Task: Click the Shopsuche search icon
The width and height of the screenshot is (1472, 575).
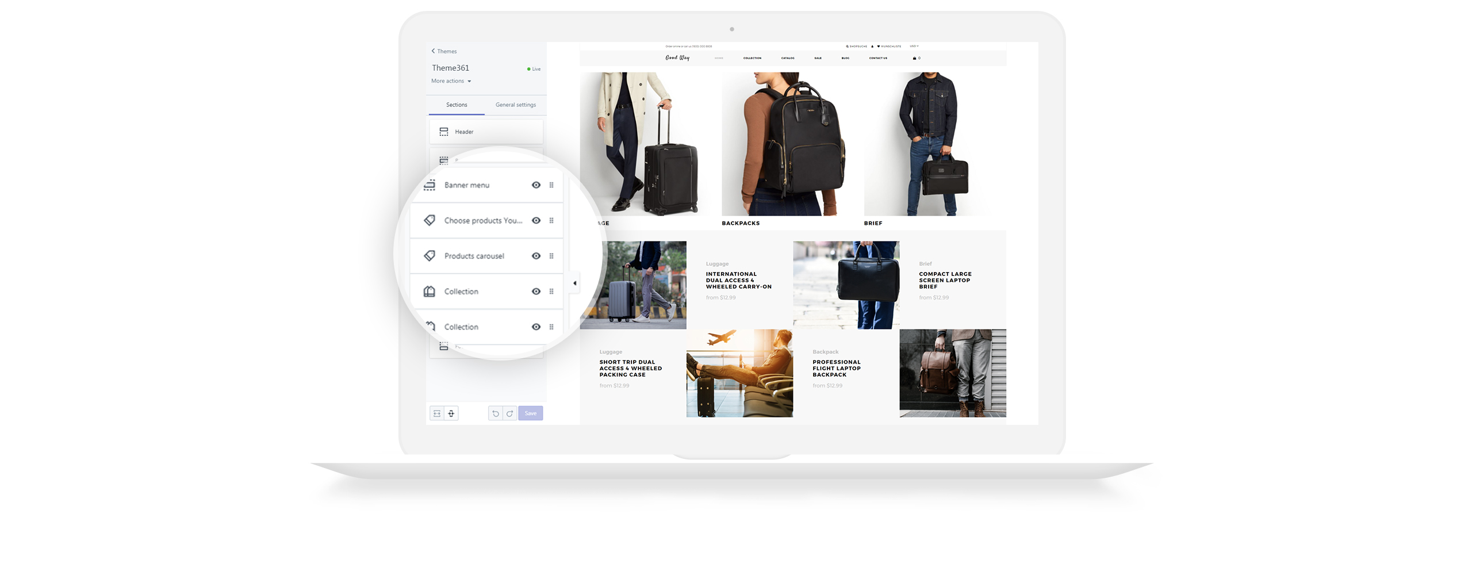Action: tap(848, 46)
